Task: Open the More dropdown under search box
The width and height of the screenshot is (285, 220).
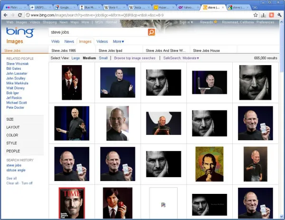Action: pyautogui.click(x=118, y=41)
